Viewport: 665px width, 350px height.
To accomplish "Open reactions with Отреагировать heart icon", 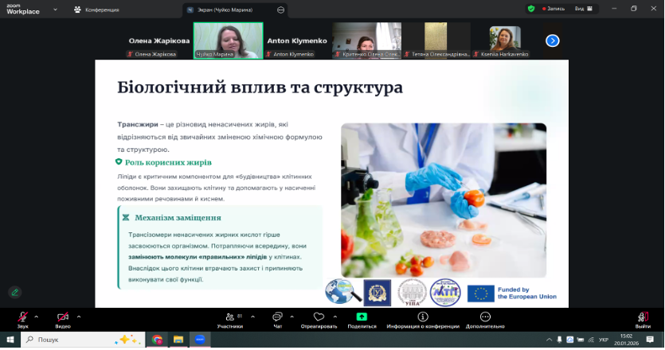I will click(x=319, y=320).
